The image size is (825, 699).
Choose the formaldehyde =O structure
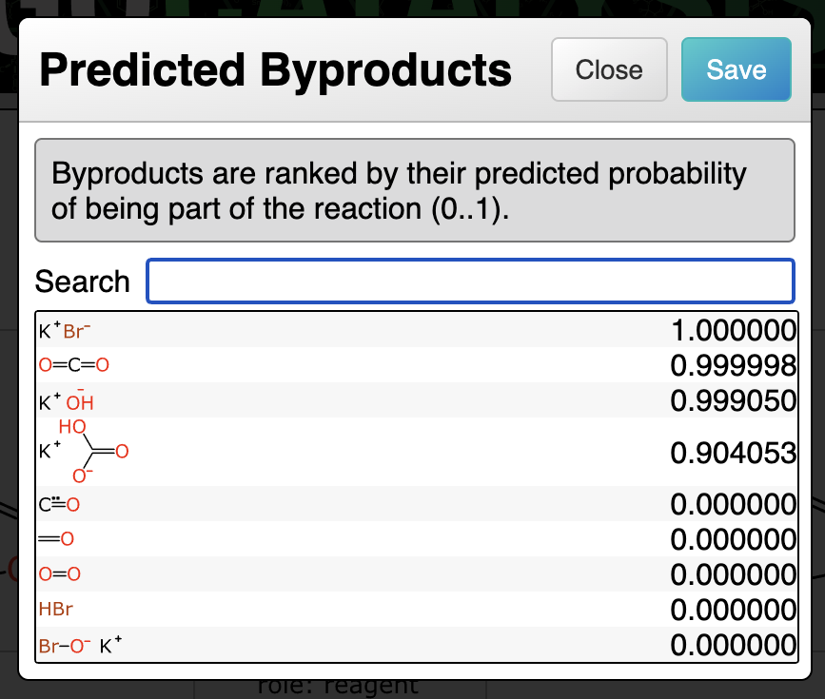[56, 539]
